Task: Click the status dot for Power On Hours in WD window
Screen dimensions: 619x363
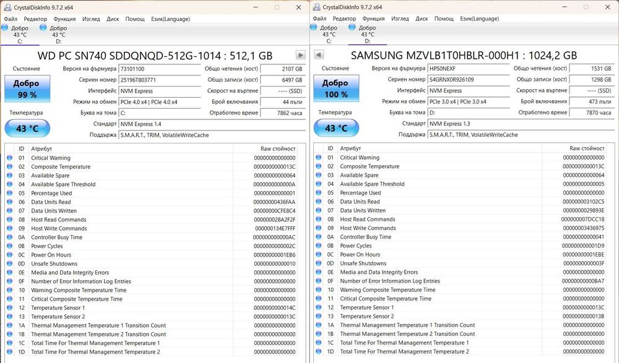Action: [9, 255]
